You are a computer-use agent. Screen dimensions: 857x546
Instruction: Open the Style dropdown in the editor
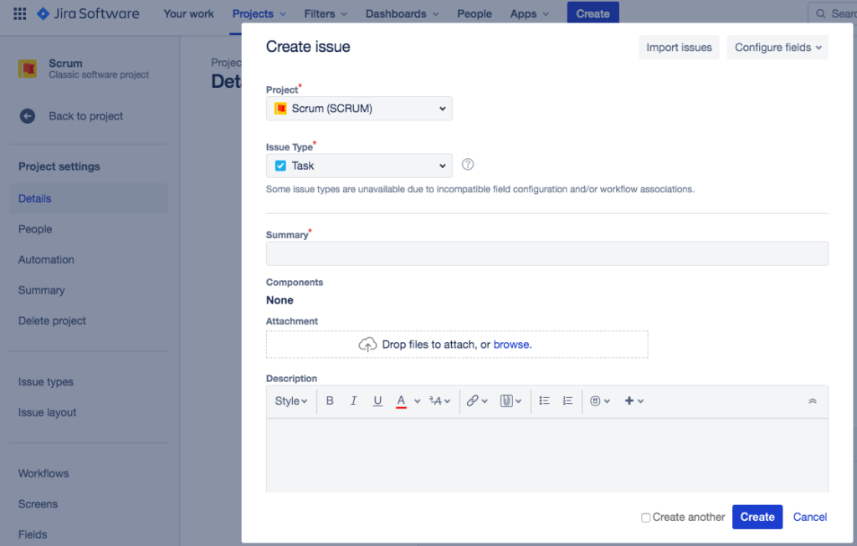point(290,401)
